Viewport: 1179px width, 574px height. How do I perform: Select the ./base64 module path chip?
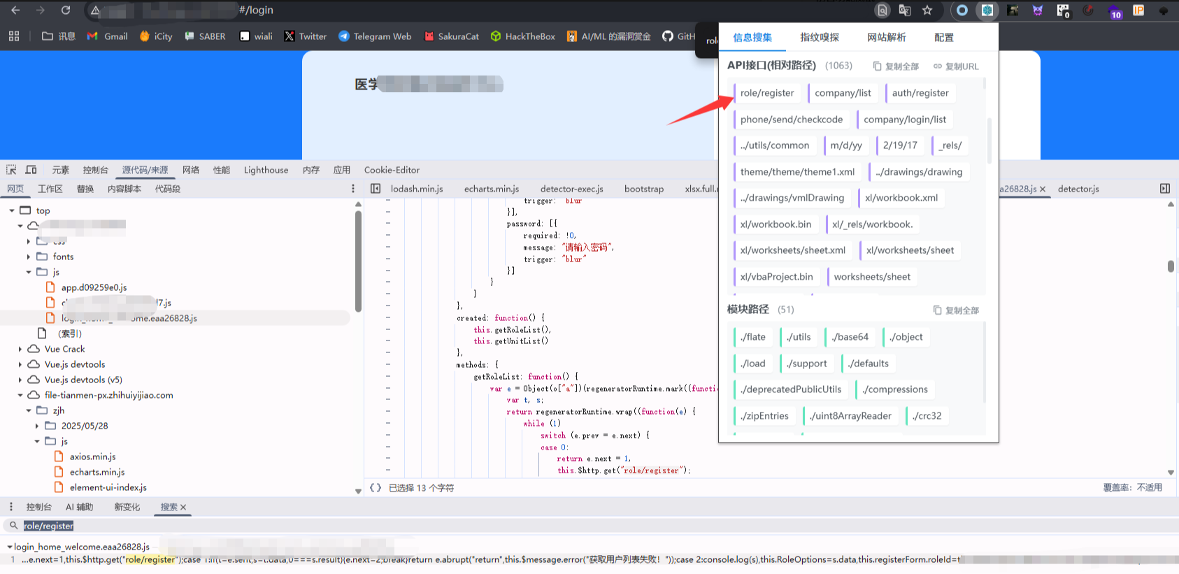[x=850, y=337]
